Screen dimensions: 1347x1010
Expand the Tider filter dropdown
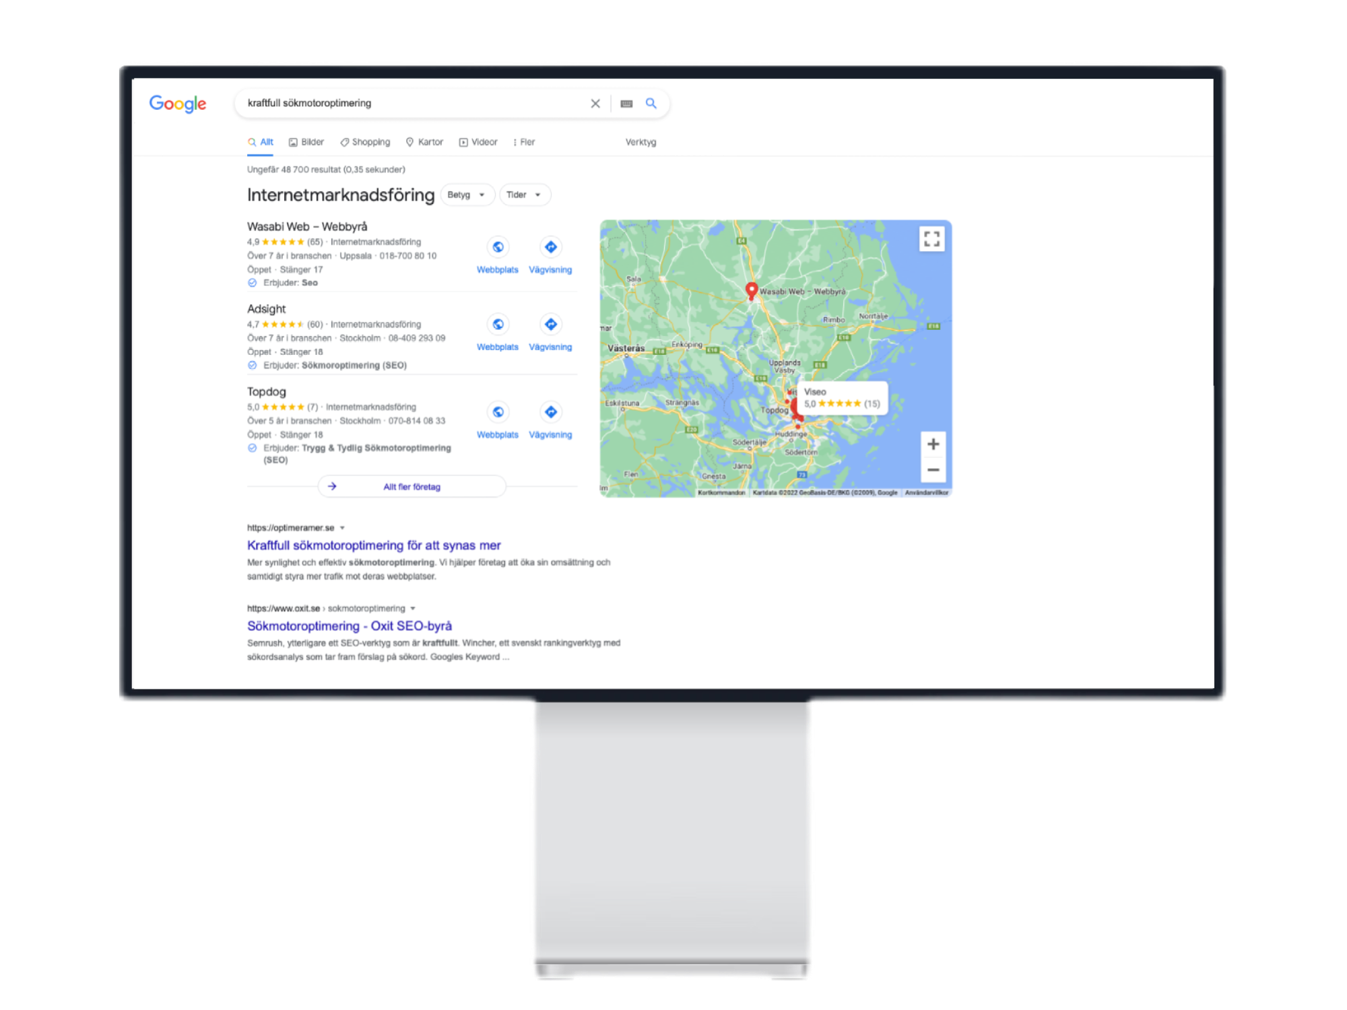pyautogui.click(x=525, y=195)
